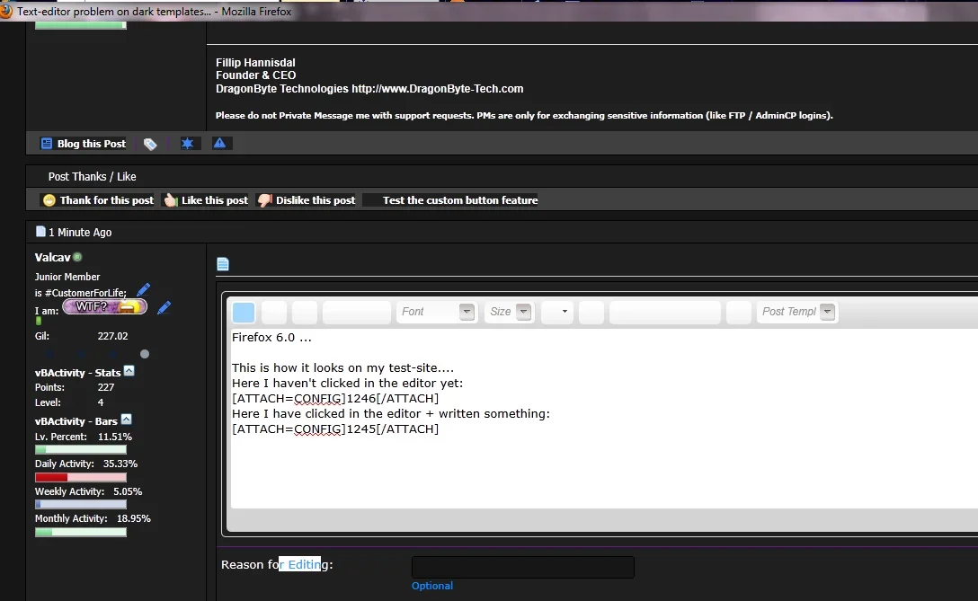The image size is (978, 601).
Task: Click the Junior Member user title
Action: click(x=67, y=277)
